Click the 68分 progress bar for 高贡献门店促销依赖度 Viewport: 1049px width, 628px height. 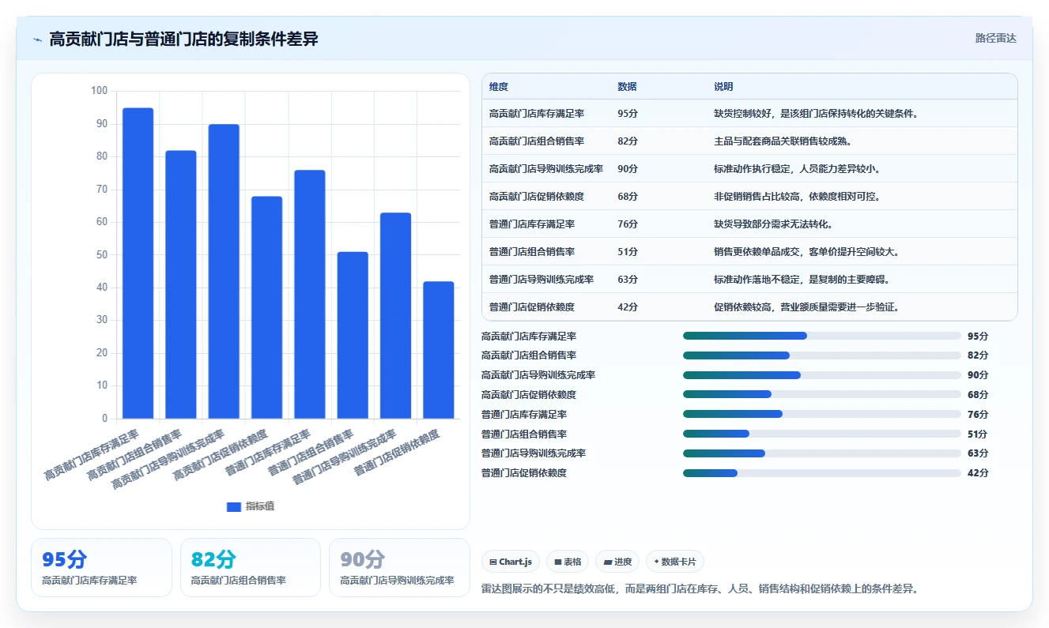coord(822,394)
